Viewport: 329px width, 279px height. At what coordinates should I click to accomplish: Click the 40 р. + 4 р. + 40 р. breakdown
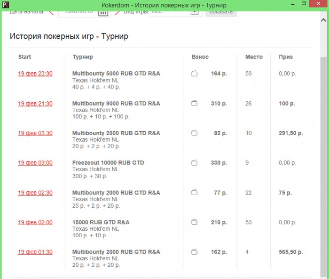[96, 87]
